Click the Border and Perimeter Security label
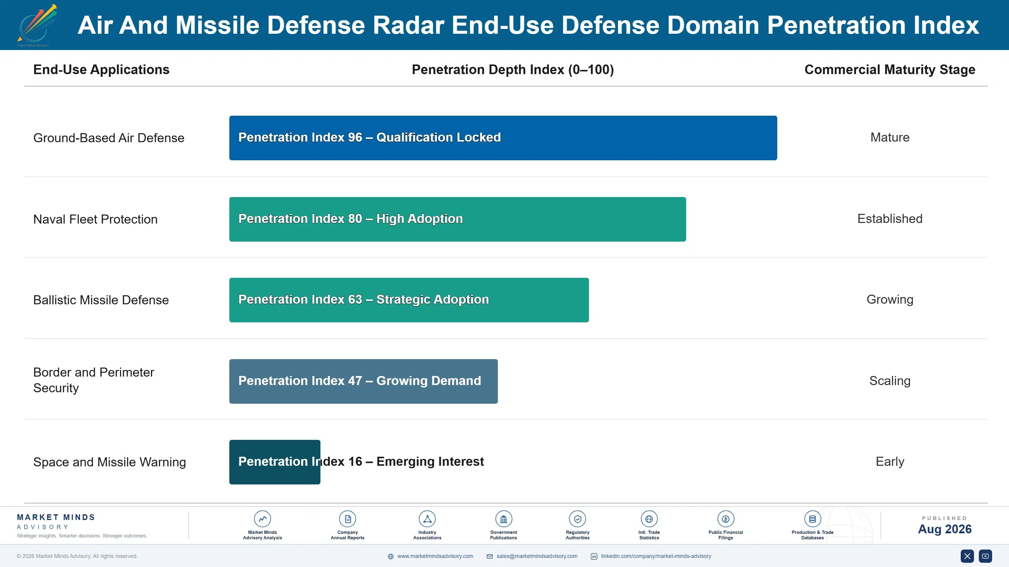Image resolution: width=1009 pixels, height=567 pixels. point(94,380)
